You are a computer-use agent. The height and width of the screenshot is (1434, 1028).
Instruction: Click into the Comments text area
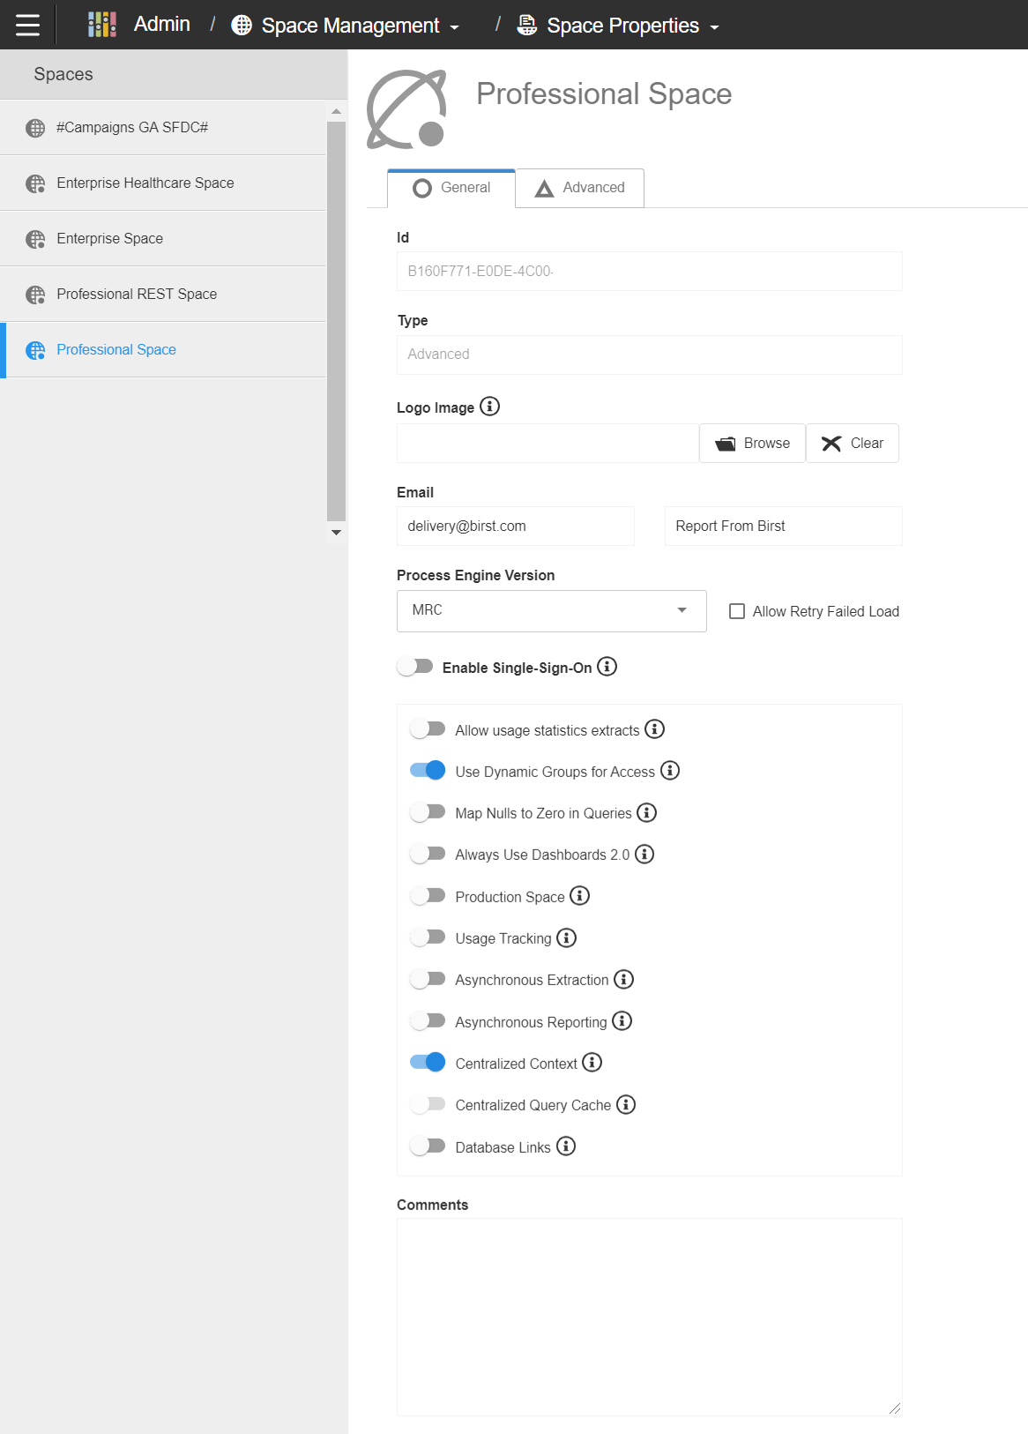tap(650, 1318)
